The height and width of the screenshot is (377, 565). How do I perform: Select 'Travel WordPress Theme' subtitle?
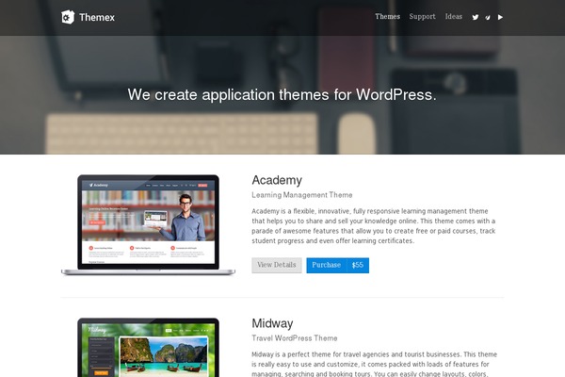[295, 338]
